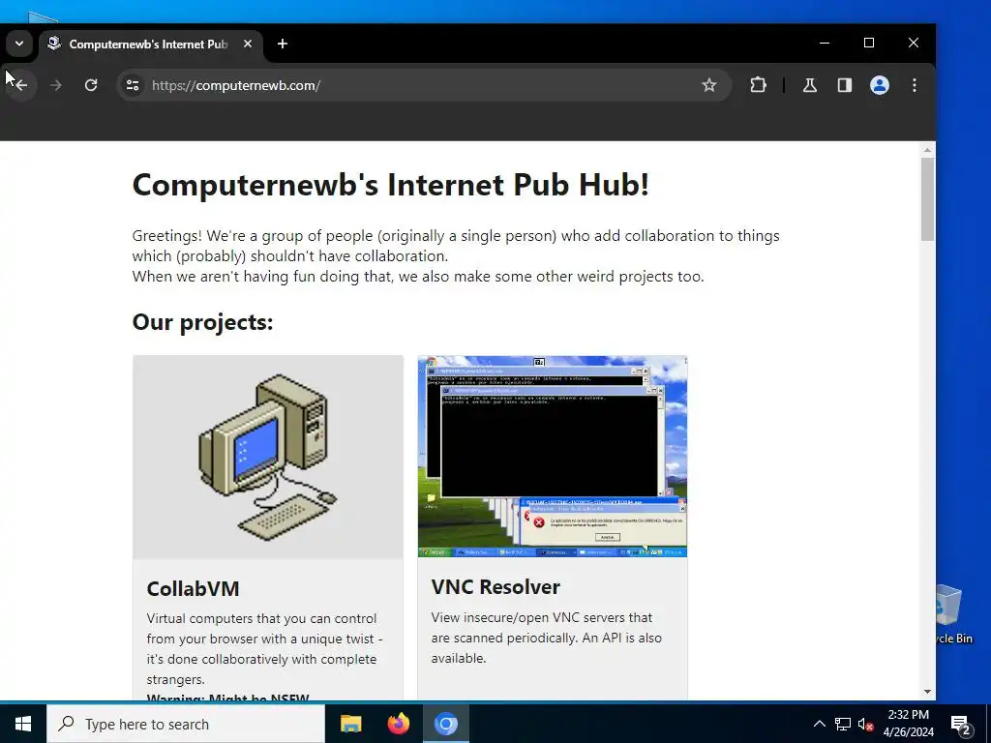This screenshot has width=991, height=743.
Task: Close the Computernewb's Internet Pub tab
Action: (248, 44)
